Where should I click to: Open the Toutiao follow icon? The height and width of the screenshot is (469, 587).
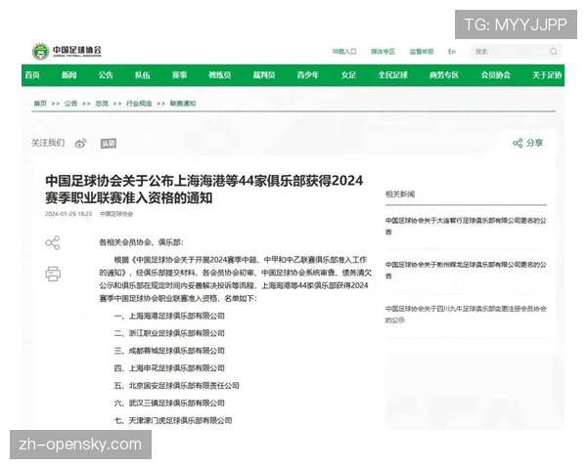[109, 144]
